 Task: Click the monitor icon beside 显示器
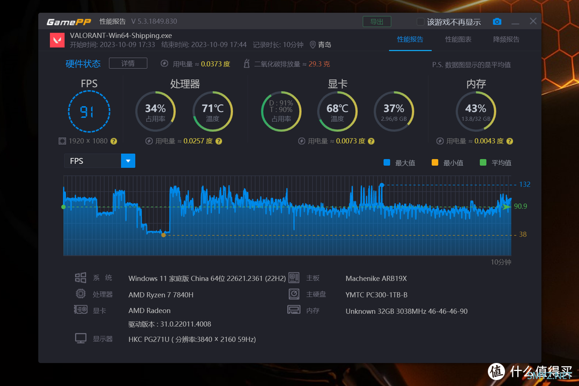pyautogui.click(x=80, y=338)
